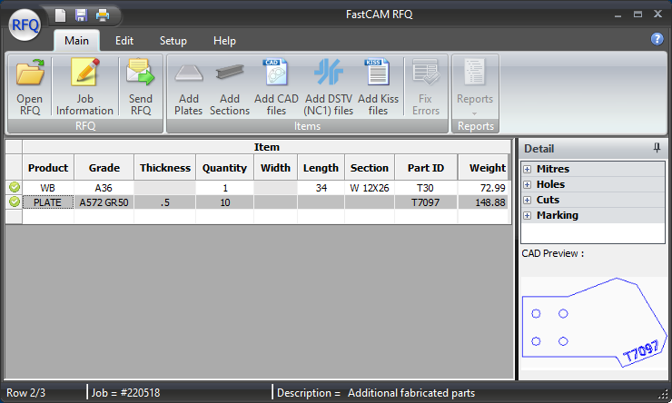This screenshot has height=403, width=672.
Task: Click the Job = #220518 status entry
Action: [125, 393]
